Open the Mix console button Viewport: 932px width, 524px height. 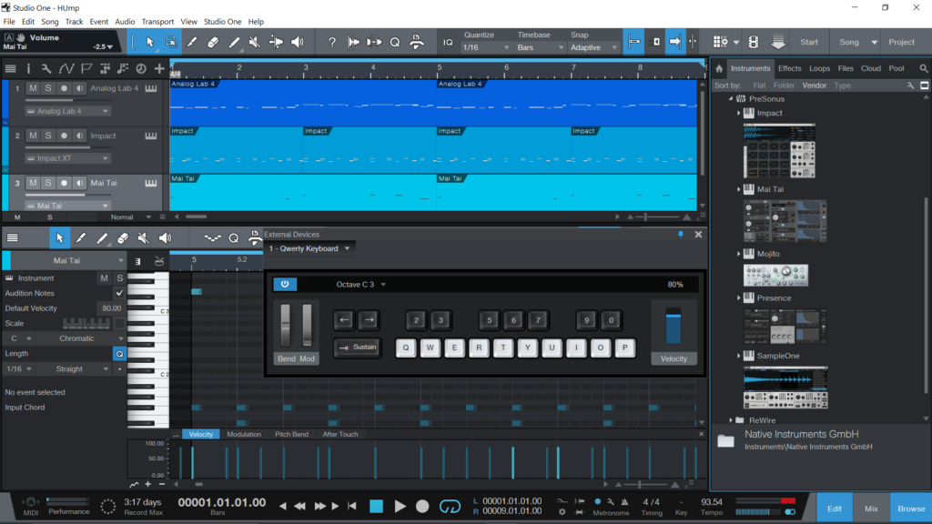[871, 509]
